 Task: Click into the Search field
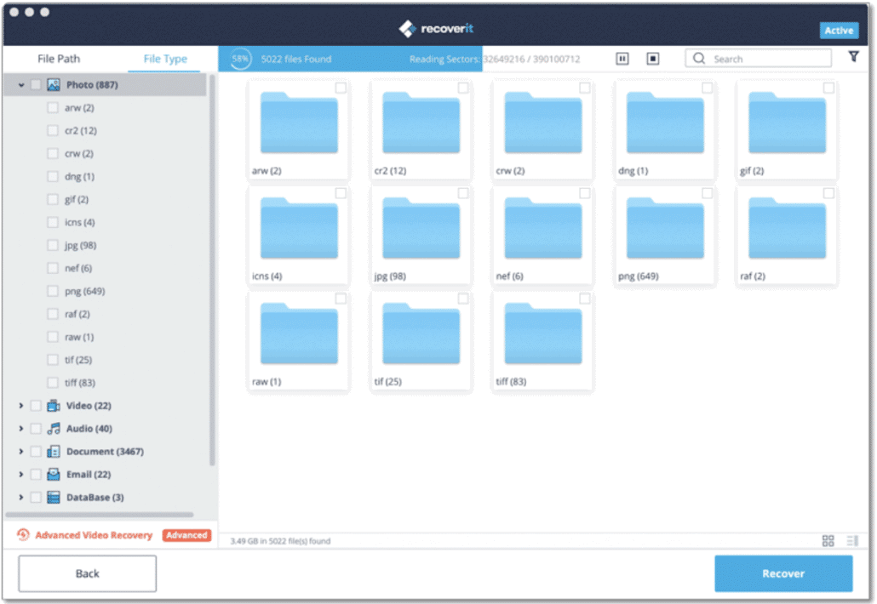click(766, 59)
